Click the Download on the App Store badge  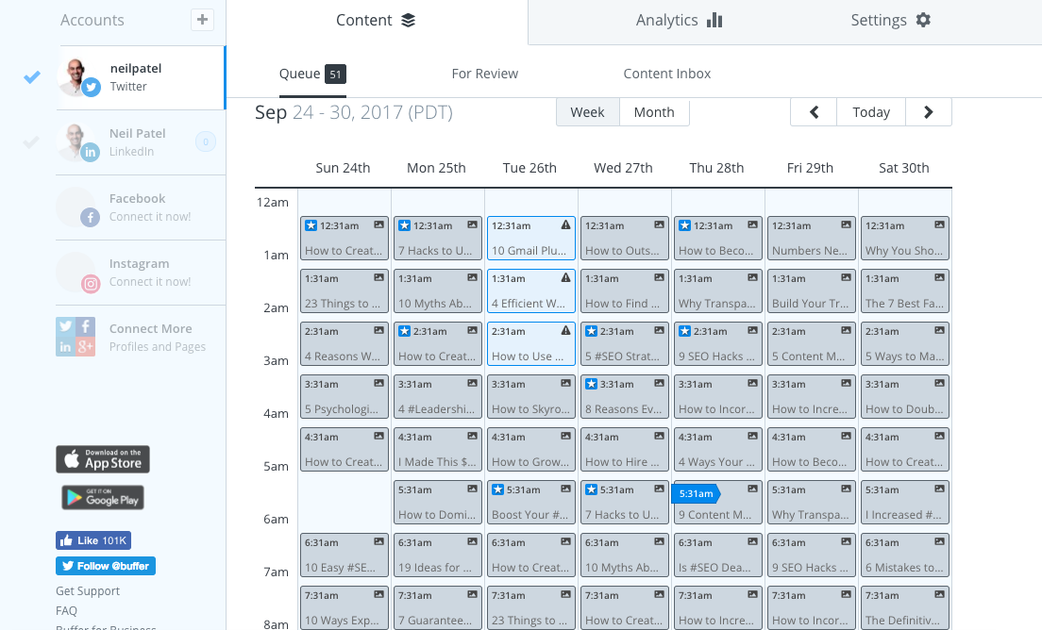pyautogui.click(x=103, y=459)
